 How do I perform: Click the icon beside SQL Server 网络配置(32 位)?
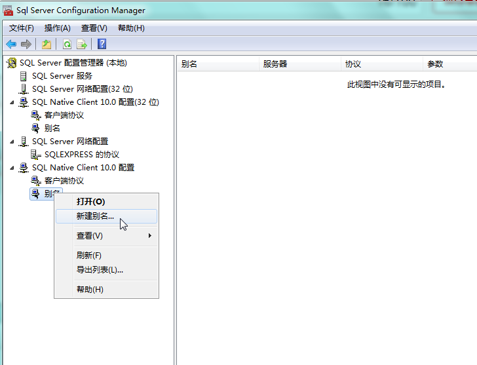[x=24, y=89]
